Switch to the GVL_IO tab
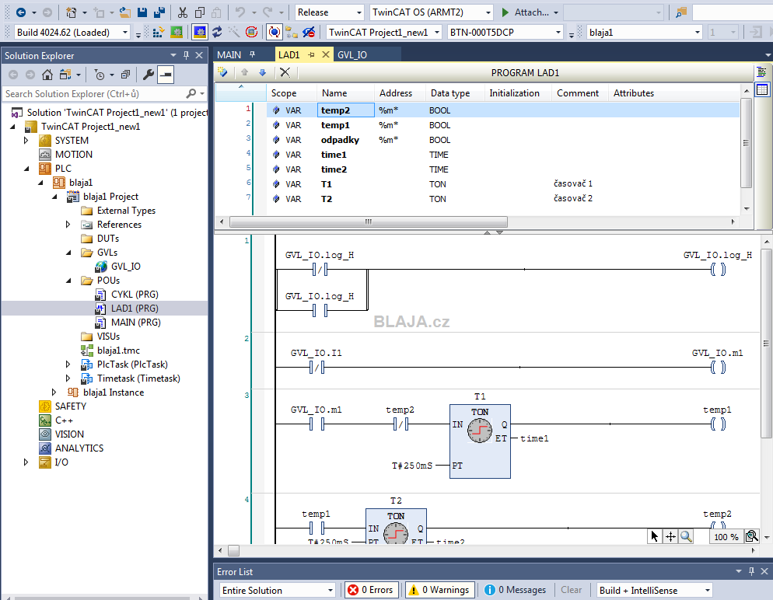 coord(352,54)
